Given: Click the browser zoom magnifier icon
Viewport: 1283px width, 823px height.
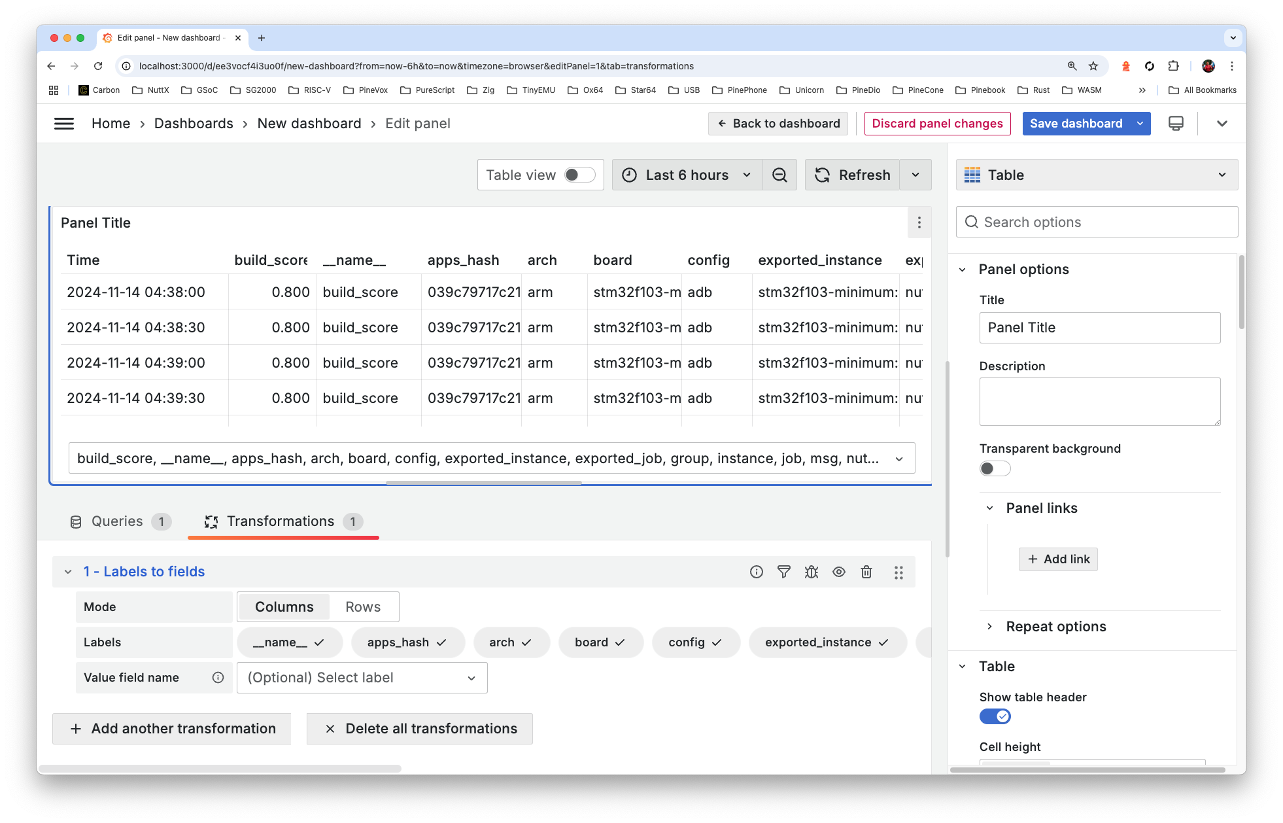Looking at the screenshot, I should point(1072,66).
